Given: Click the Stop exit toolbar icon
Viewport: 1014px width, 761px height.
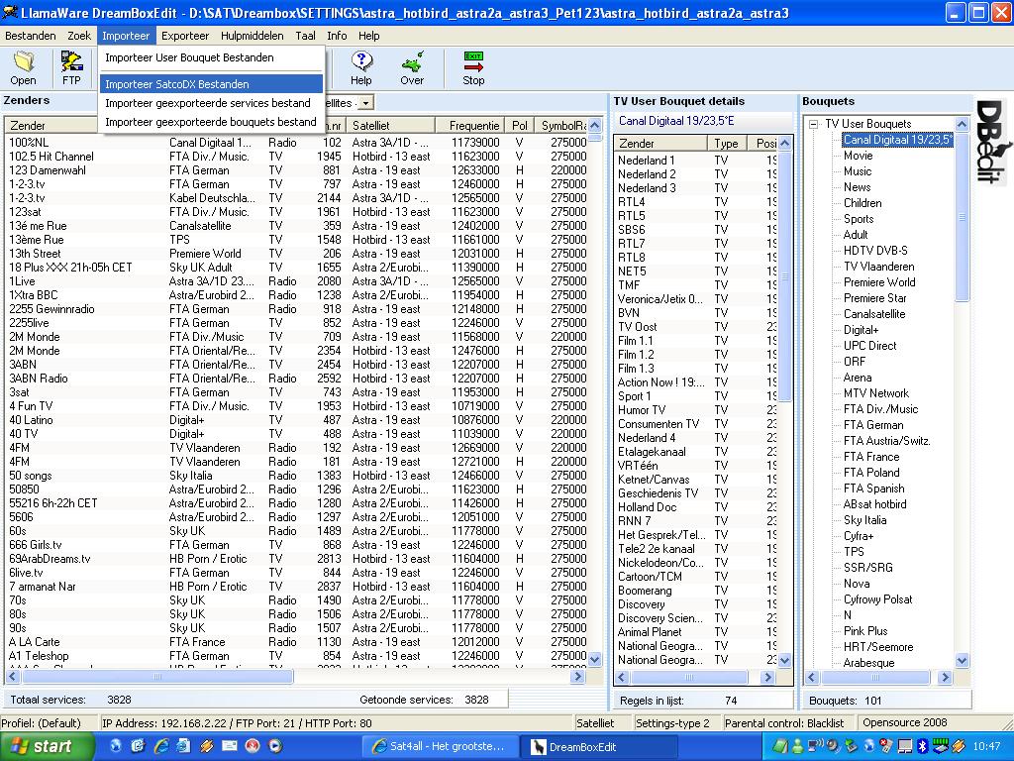Looking at the screenshot, I should (473, 68).
